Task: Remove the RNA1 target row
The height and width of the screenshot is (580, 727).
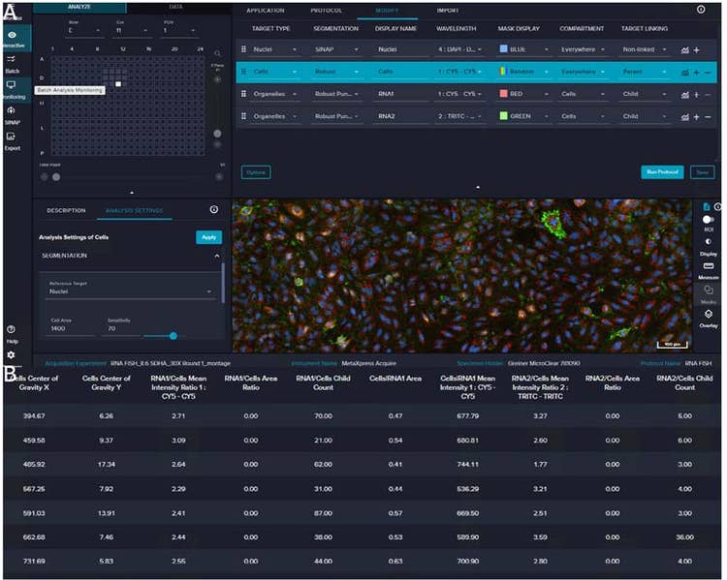Action: (x=708, y=95)
